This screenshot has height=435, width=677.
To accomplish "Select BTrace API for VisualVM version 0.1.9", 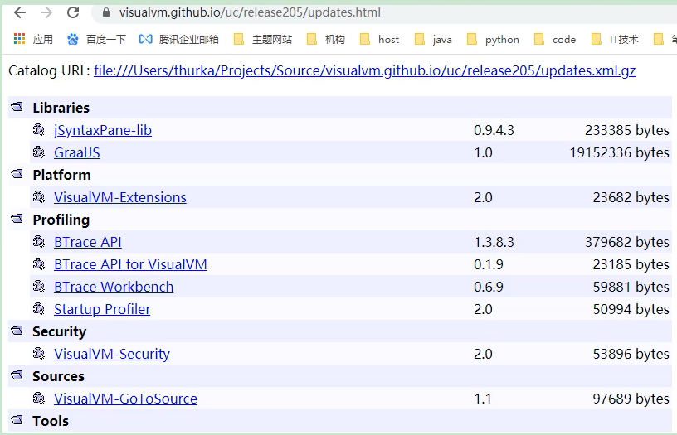I will pyautogui.click(x=489, y=264).
